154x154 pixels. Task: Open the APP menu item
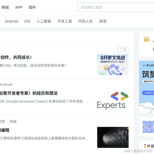point(19,7)
